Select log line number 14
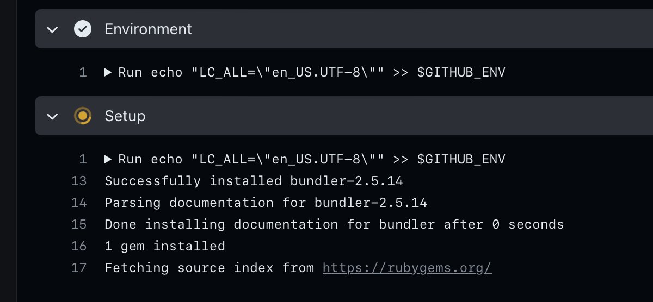 point(79,203)
